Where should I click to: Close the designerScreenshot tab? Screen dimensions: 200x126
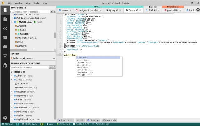click(100, 10)
